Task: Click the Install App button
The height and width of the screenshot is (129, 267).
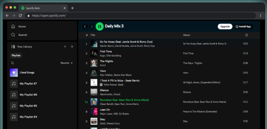Action: 243,26
